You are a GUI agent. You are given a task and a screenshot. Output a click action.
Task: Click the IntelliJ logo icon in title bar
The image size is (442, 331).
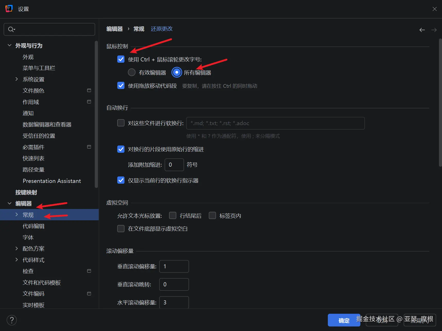tap(9, 9)
